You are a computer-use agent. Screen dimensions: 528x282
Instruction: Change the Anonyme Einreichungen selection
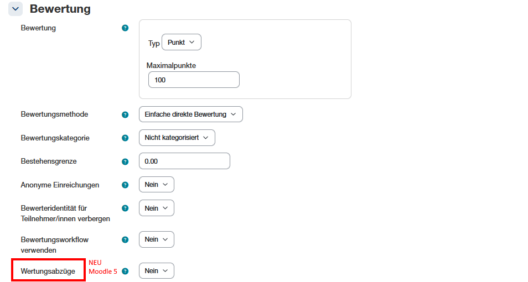(x=156, y=185)
